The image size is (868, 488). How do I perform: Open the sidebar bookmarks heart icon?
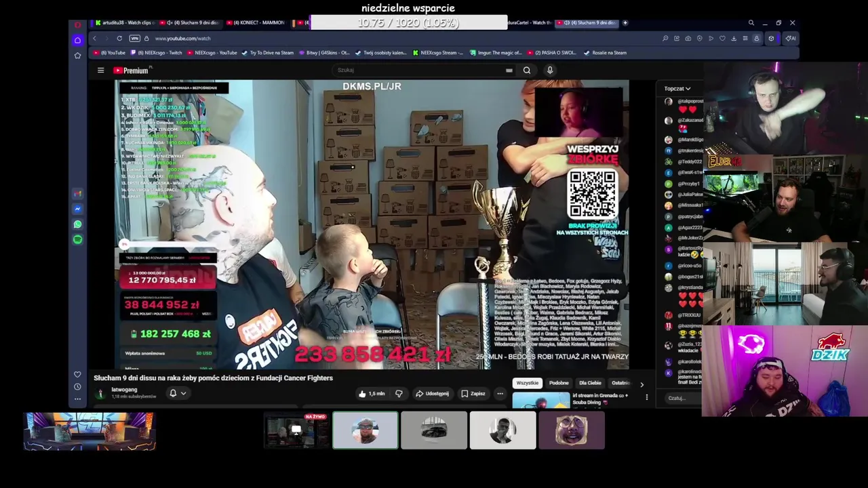click(77, 374)
